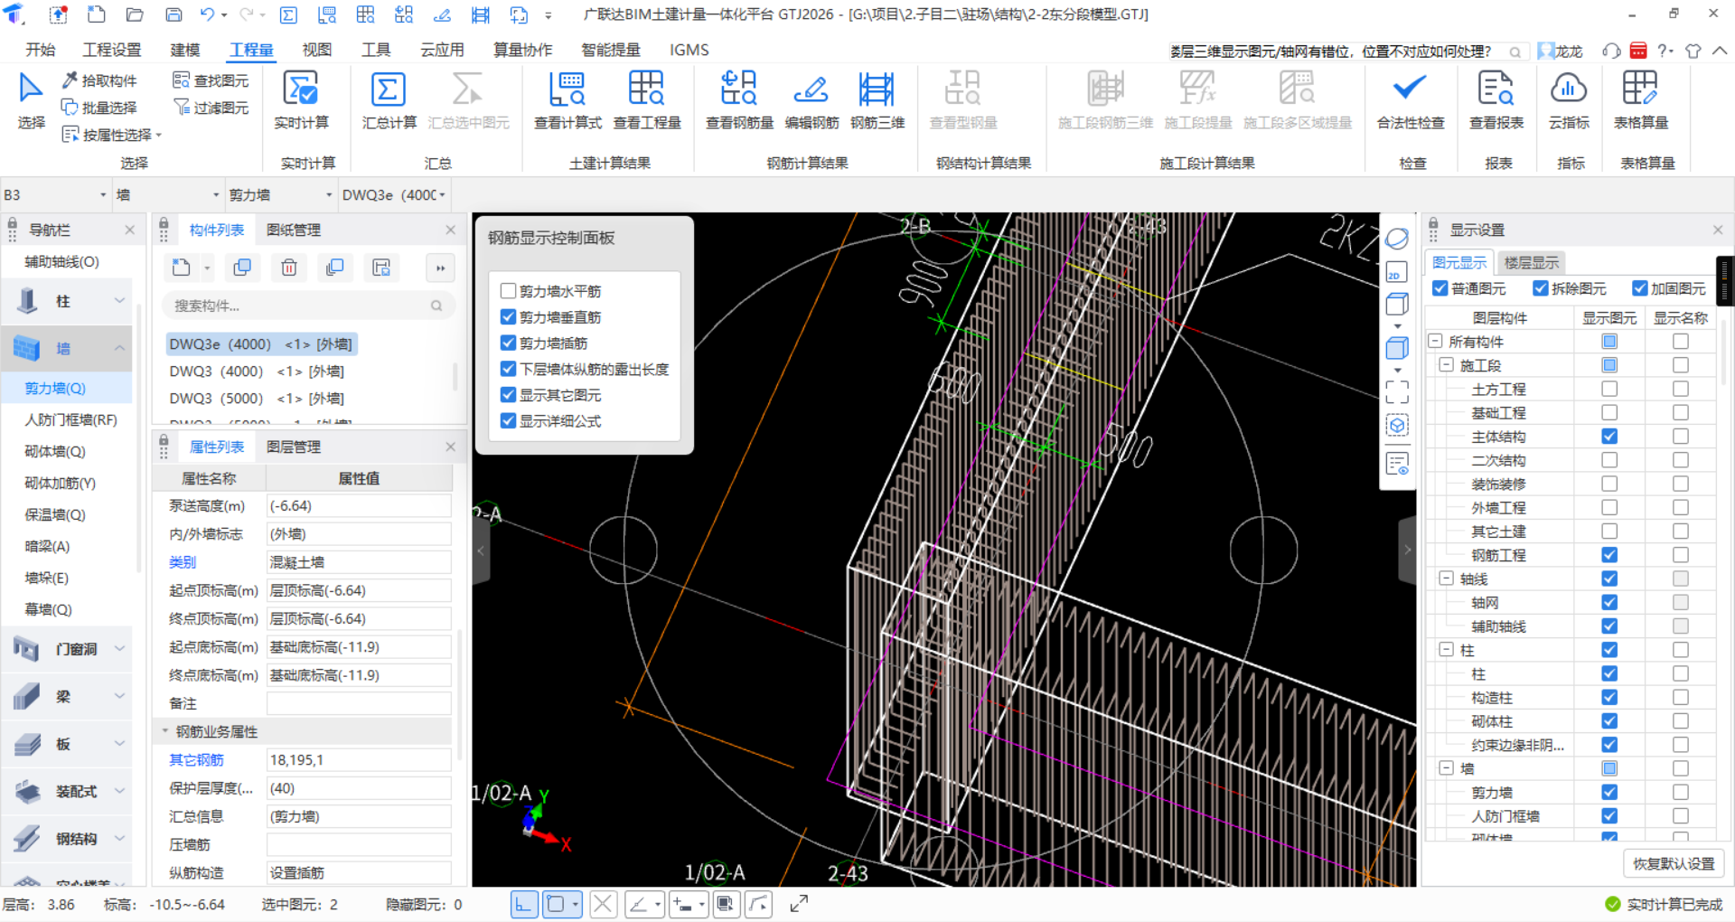The width and height of the screenshot is (1735, 922).
Task: Open the 云应用 ribbon tab
Action: pyautogui.click(x=442, y=50)
